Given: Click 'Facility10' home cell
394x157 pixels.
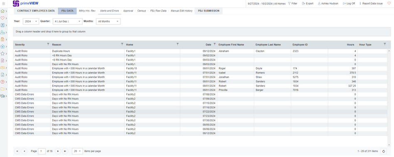Looking at the screenshot, I should (152, 69).
